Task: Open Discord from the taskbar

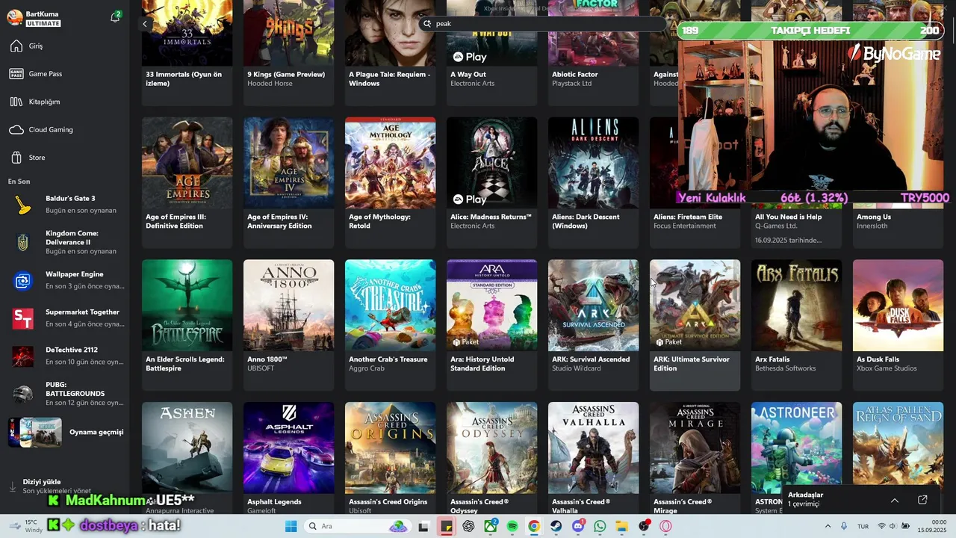Action: [578, 526]
